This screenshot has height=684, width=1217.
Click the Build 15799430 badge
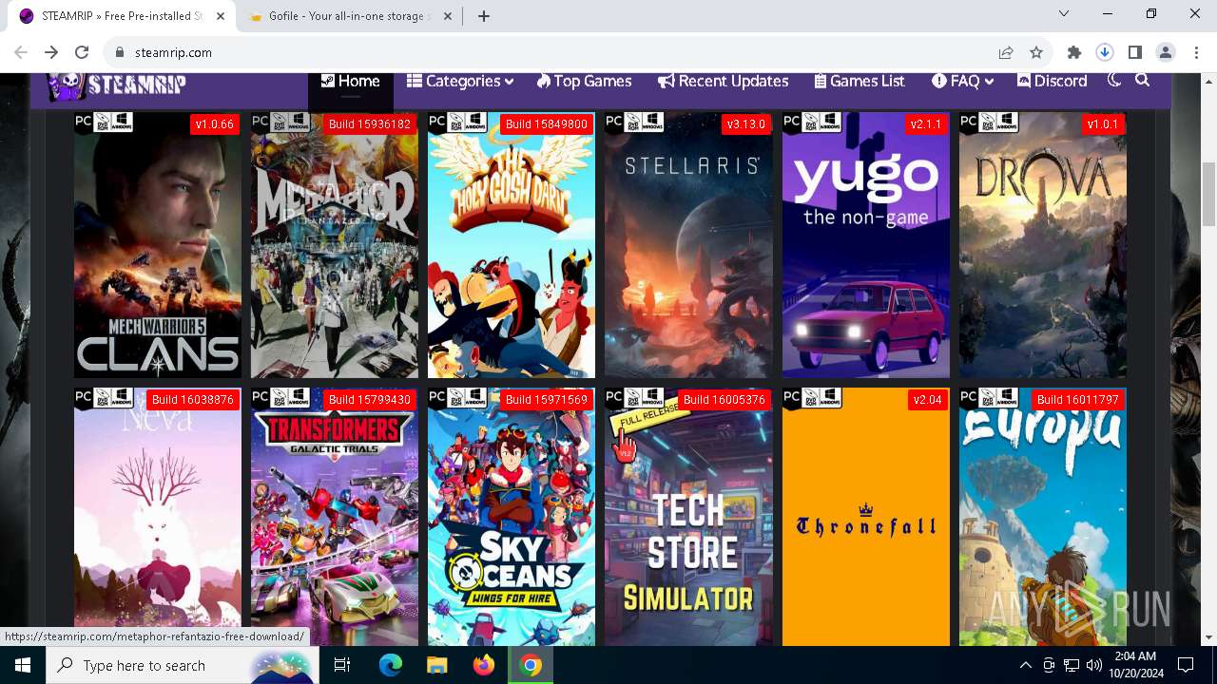(370, 400)
